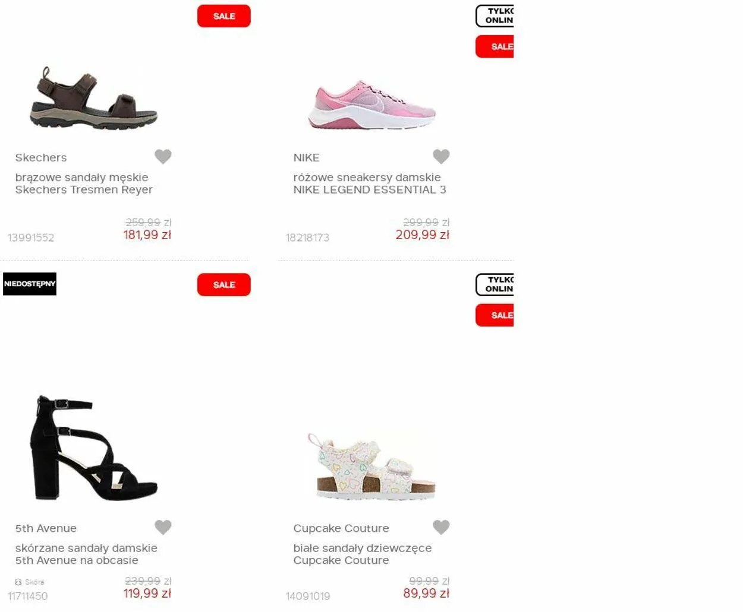Open brązowe sandały męskie Skechers link
Screen dimensions: 743x612
point(84,183)
